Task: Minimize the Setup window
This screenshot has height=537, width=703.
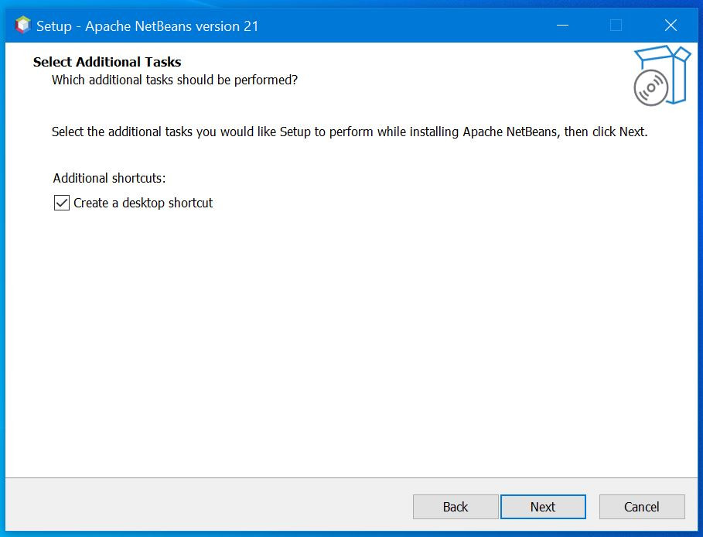Action: pyautogui.click(x=561, y=26)
